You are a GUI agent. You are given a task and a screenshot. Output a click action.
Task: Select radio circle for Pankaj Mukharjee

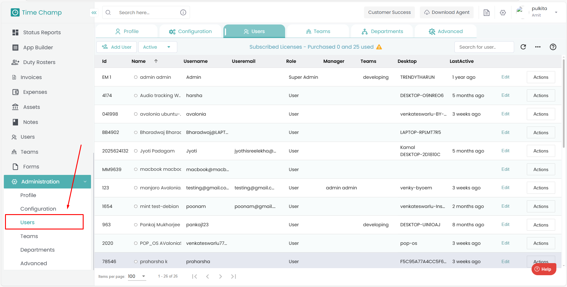[136, 225]
